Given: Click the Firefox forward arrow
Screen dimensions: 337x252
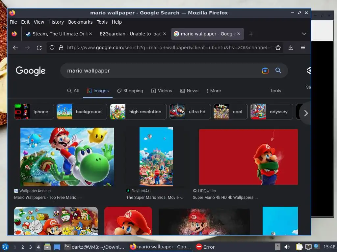Looking at the screenshot, I should pos(27,48).
